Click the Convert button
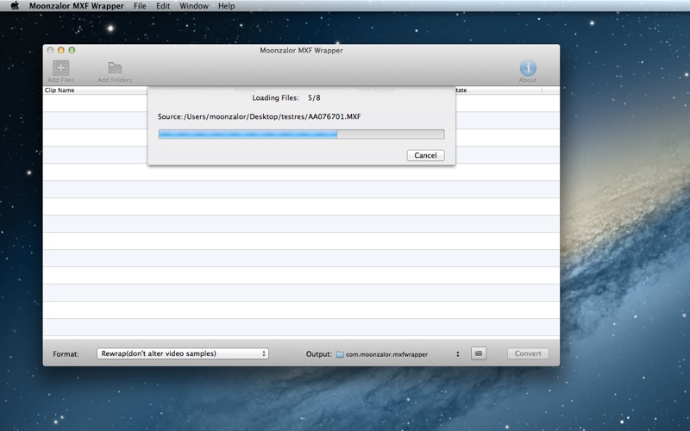 tap(528, 353)
